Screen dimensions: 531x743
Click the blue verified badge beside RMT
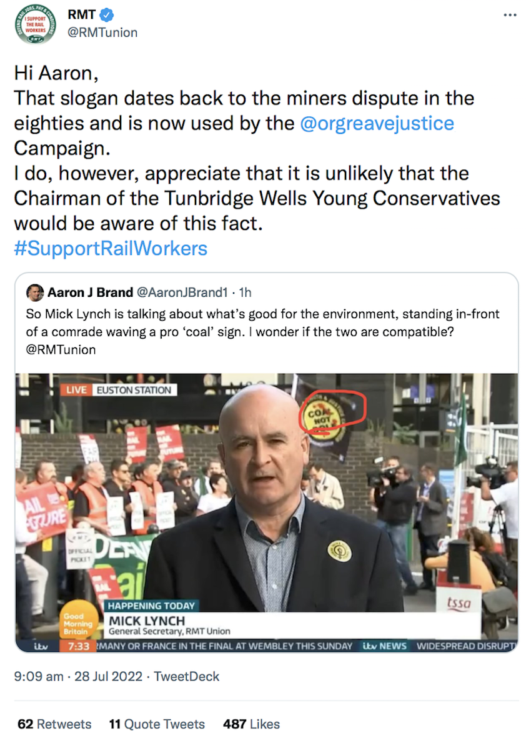[107, 15]
